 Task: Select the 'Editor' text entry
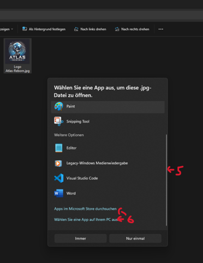click(x=71, y=148)
